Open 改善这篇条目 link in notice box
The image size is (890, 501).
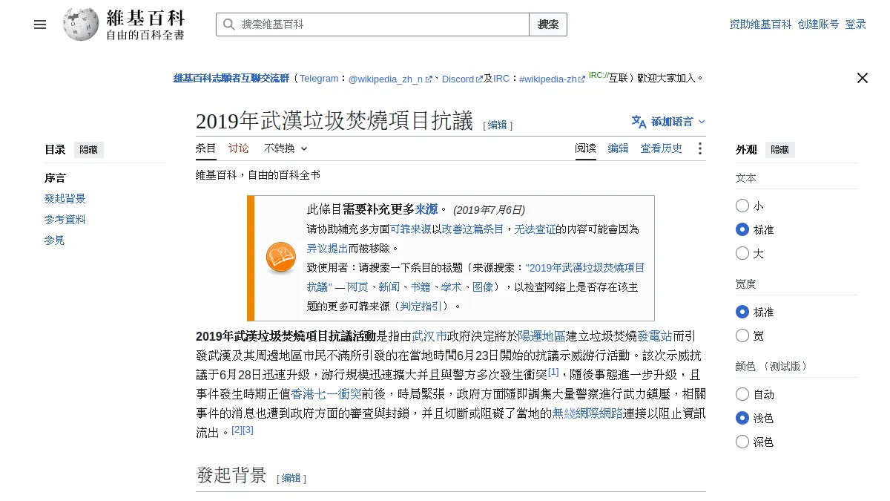(x=473, y=229)
